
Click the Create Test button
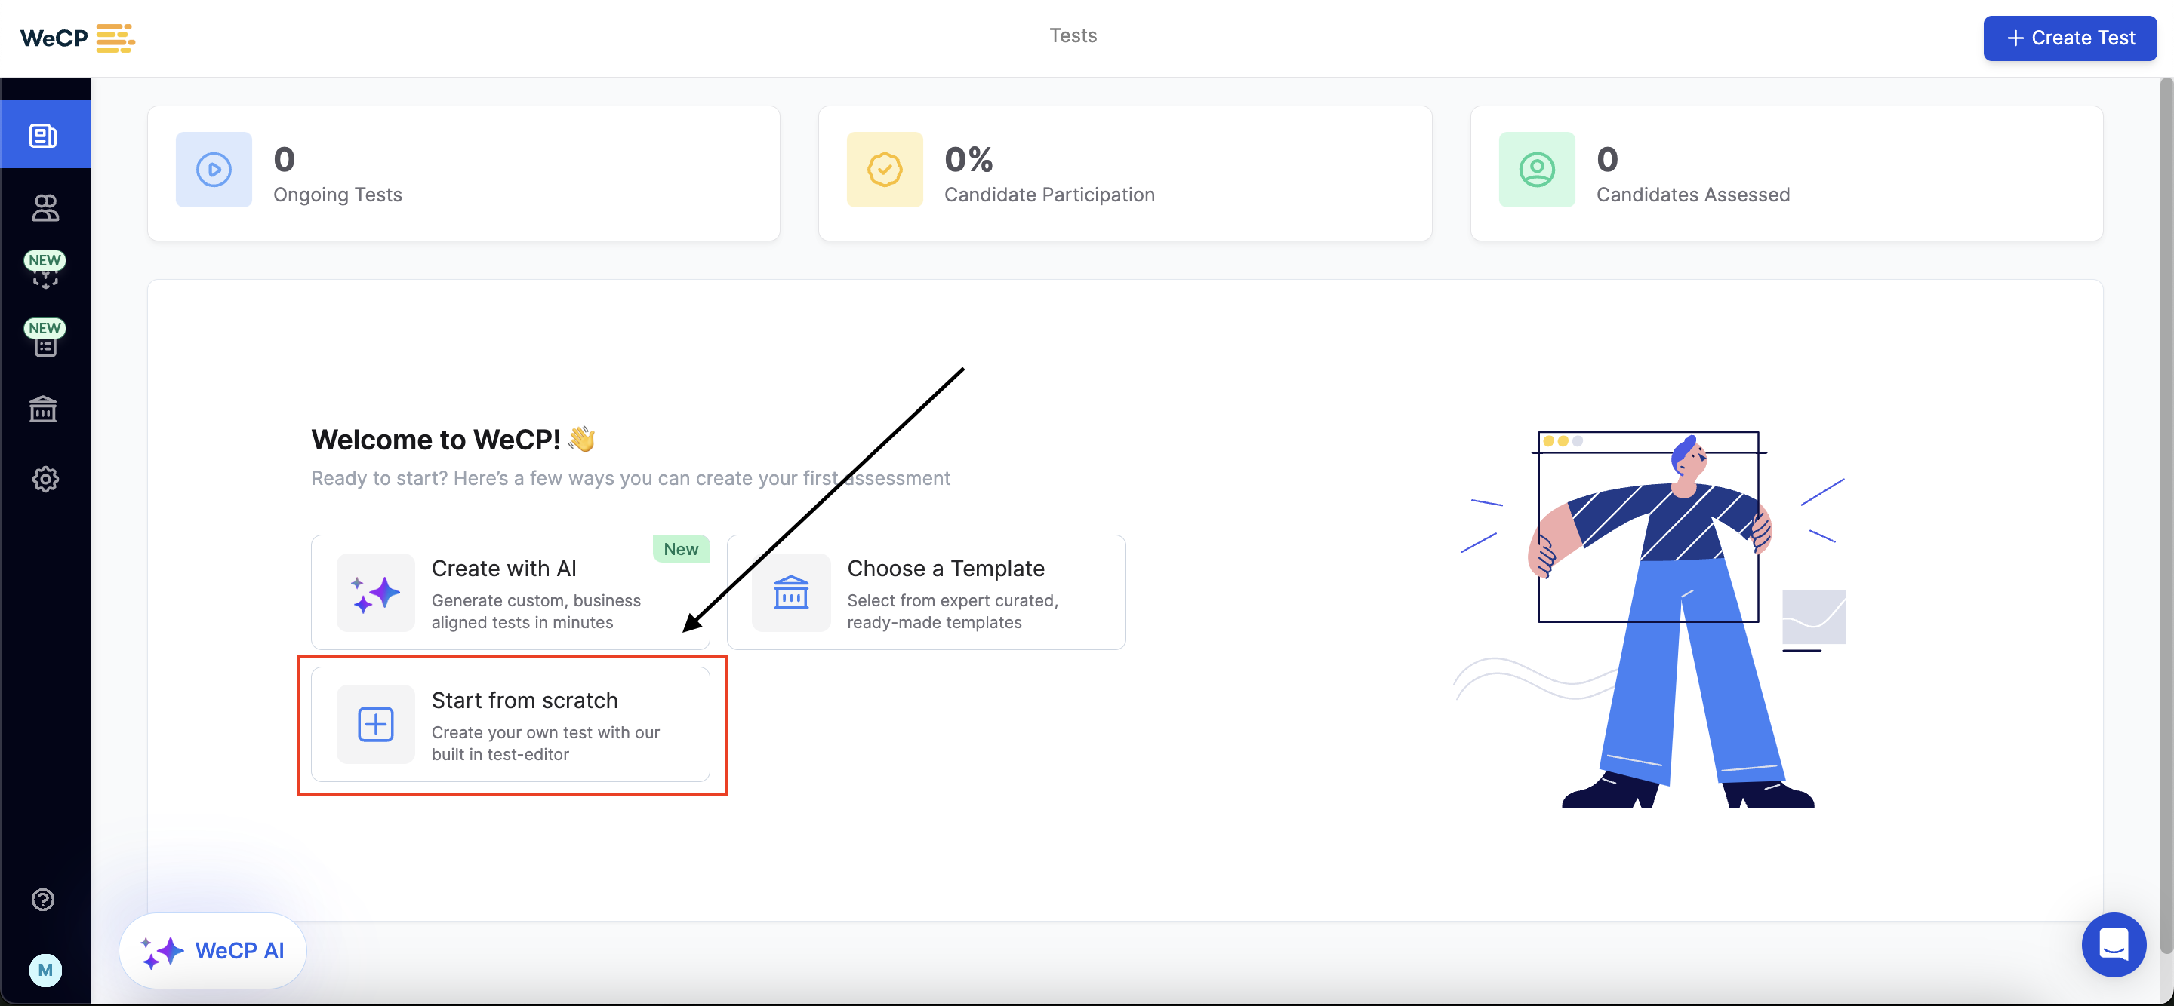tap(2069, 38)
